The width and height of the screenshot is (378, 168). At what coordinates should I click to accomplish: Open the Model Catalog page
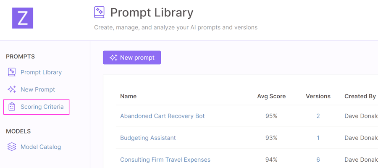tap(41, 147)
